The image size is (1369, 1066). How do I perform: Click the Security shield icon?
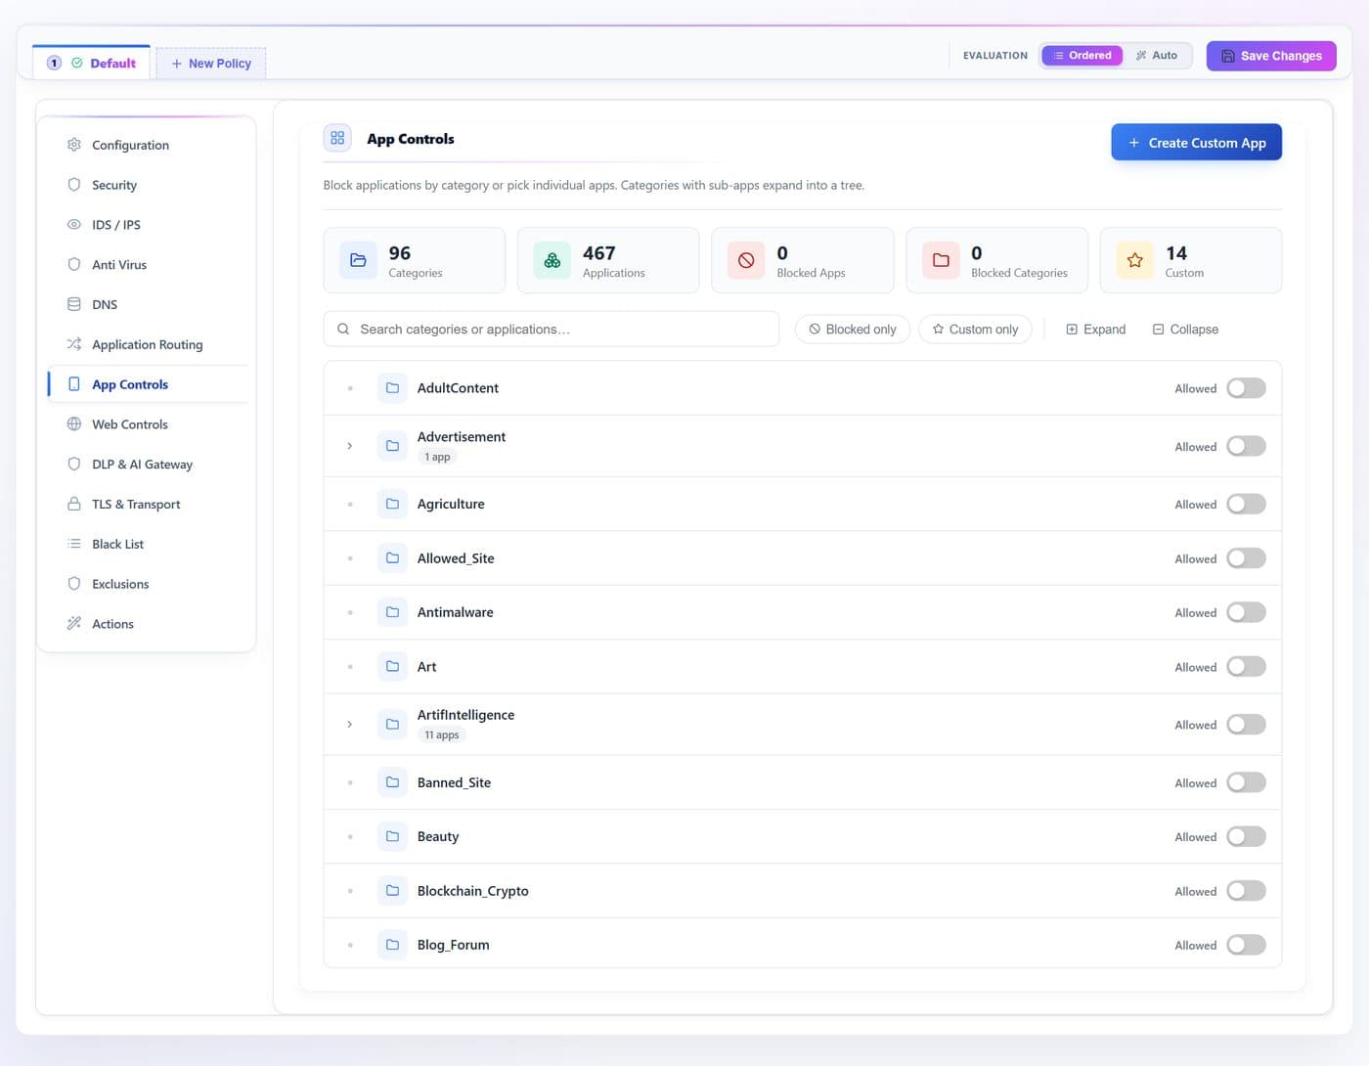point(73,185)
